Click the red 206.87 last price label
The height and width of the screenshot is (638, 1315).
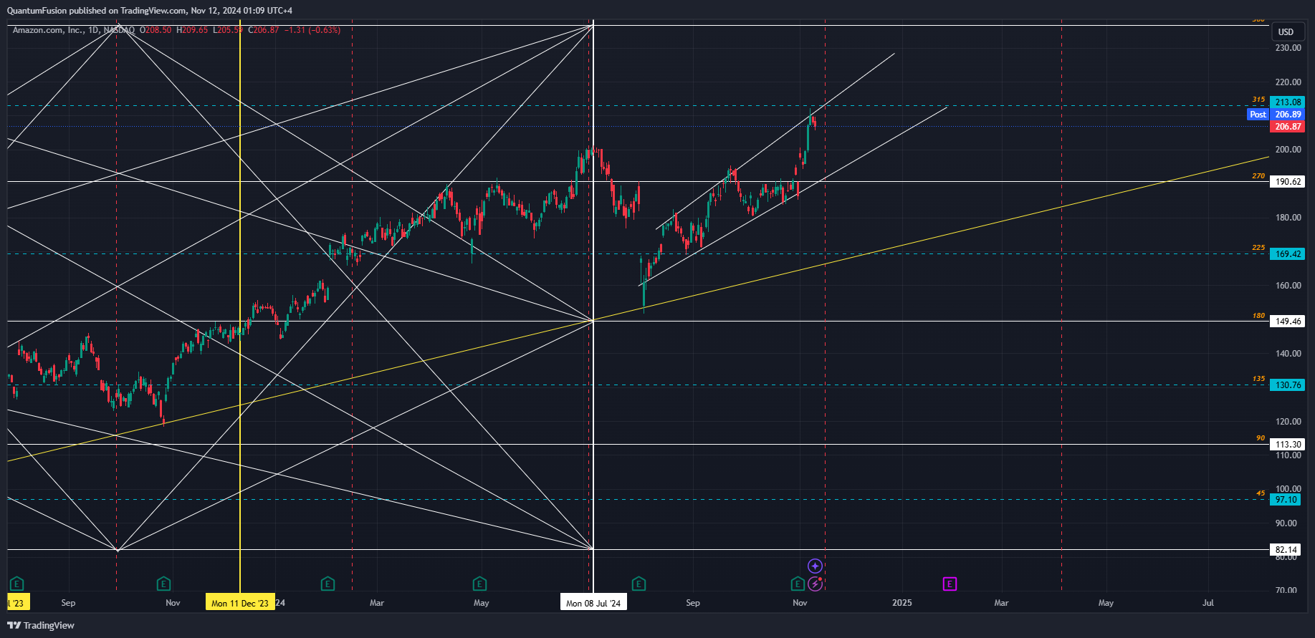click(1288, 127)
